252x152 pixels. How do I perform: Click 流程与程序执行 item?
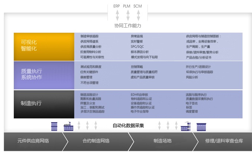196,95
